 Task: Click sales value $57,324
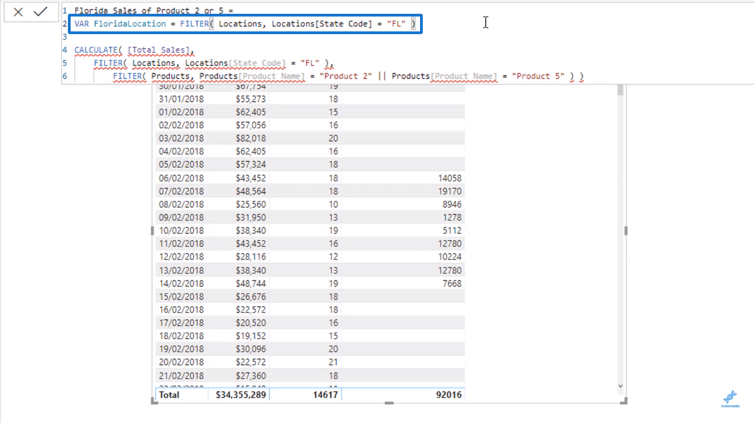pyautogui.click(x=251, y=165)
